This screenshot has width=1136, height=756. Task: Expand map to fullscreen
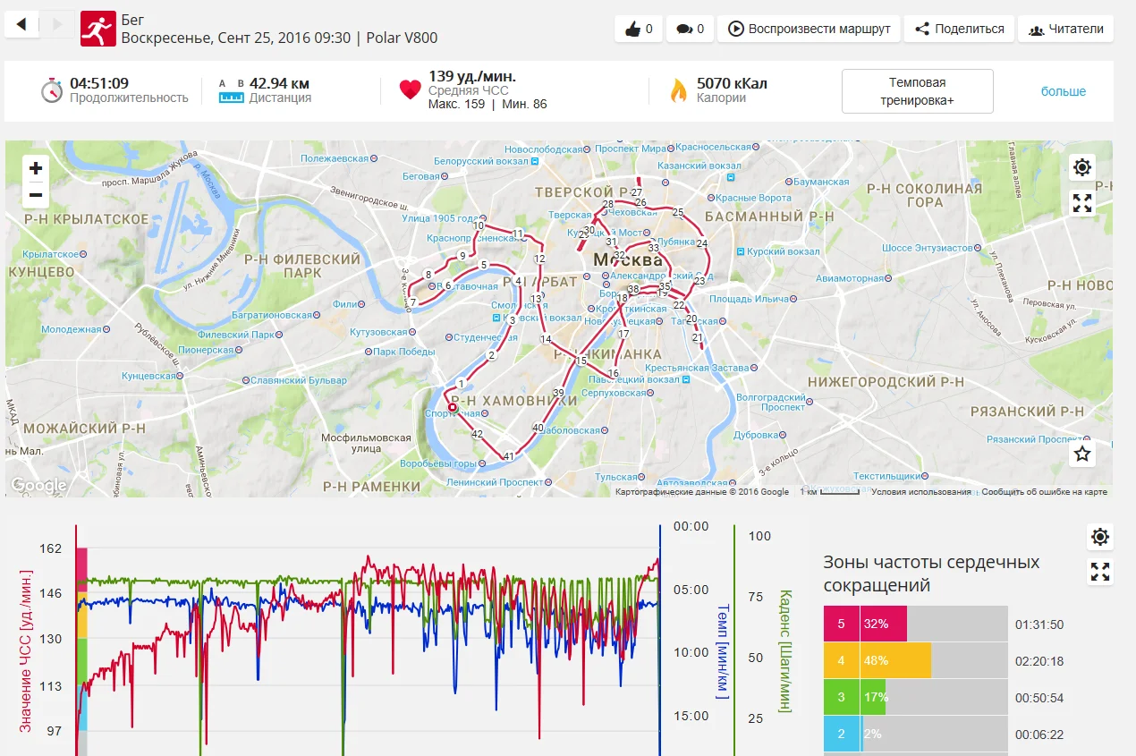[x=1082, y=203]
